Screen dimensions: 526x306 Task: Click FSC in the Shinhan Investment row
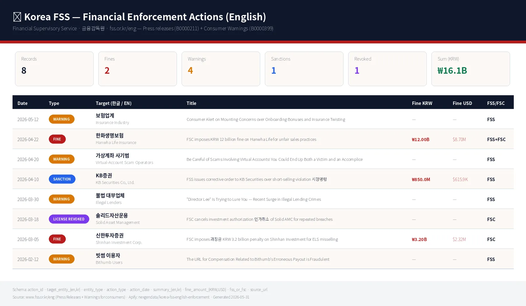[x=491, y=239]
